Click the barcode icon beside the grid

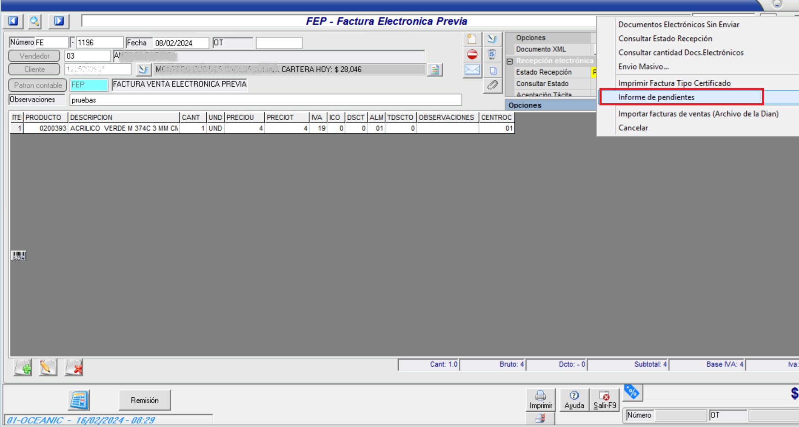coord(18,255)
